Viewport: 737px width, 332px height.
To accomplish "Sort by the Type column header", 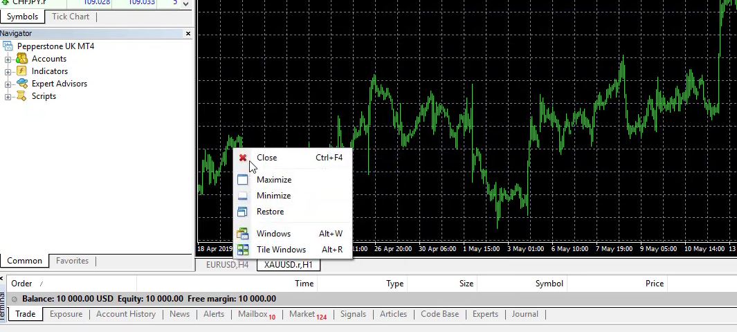I will pos(363,284).
